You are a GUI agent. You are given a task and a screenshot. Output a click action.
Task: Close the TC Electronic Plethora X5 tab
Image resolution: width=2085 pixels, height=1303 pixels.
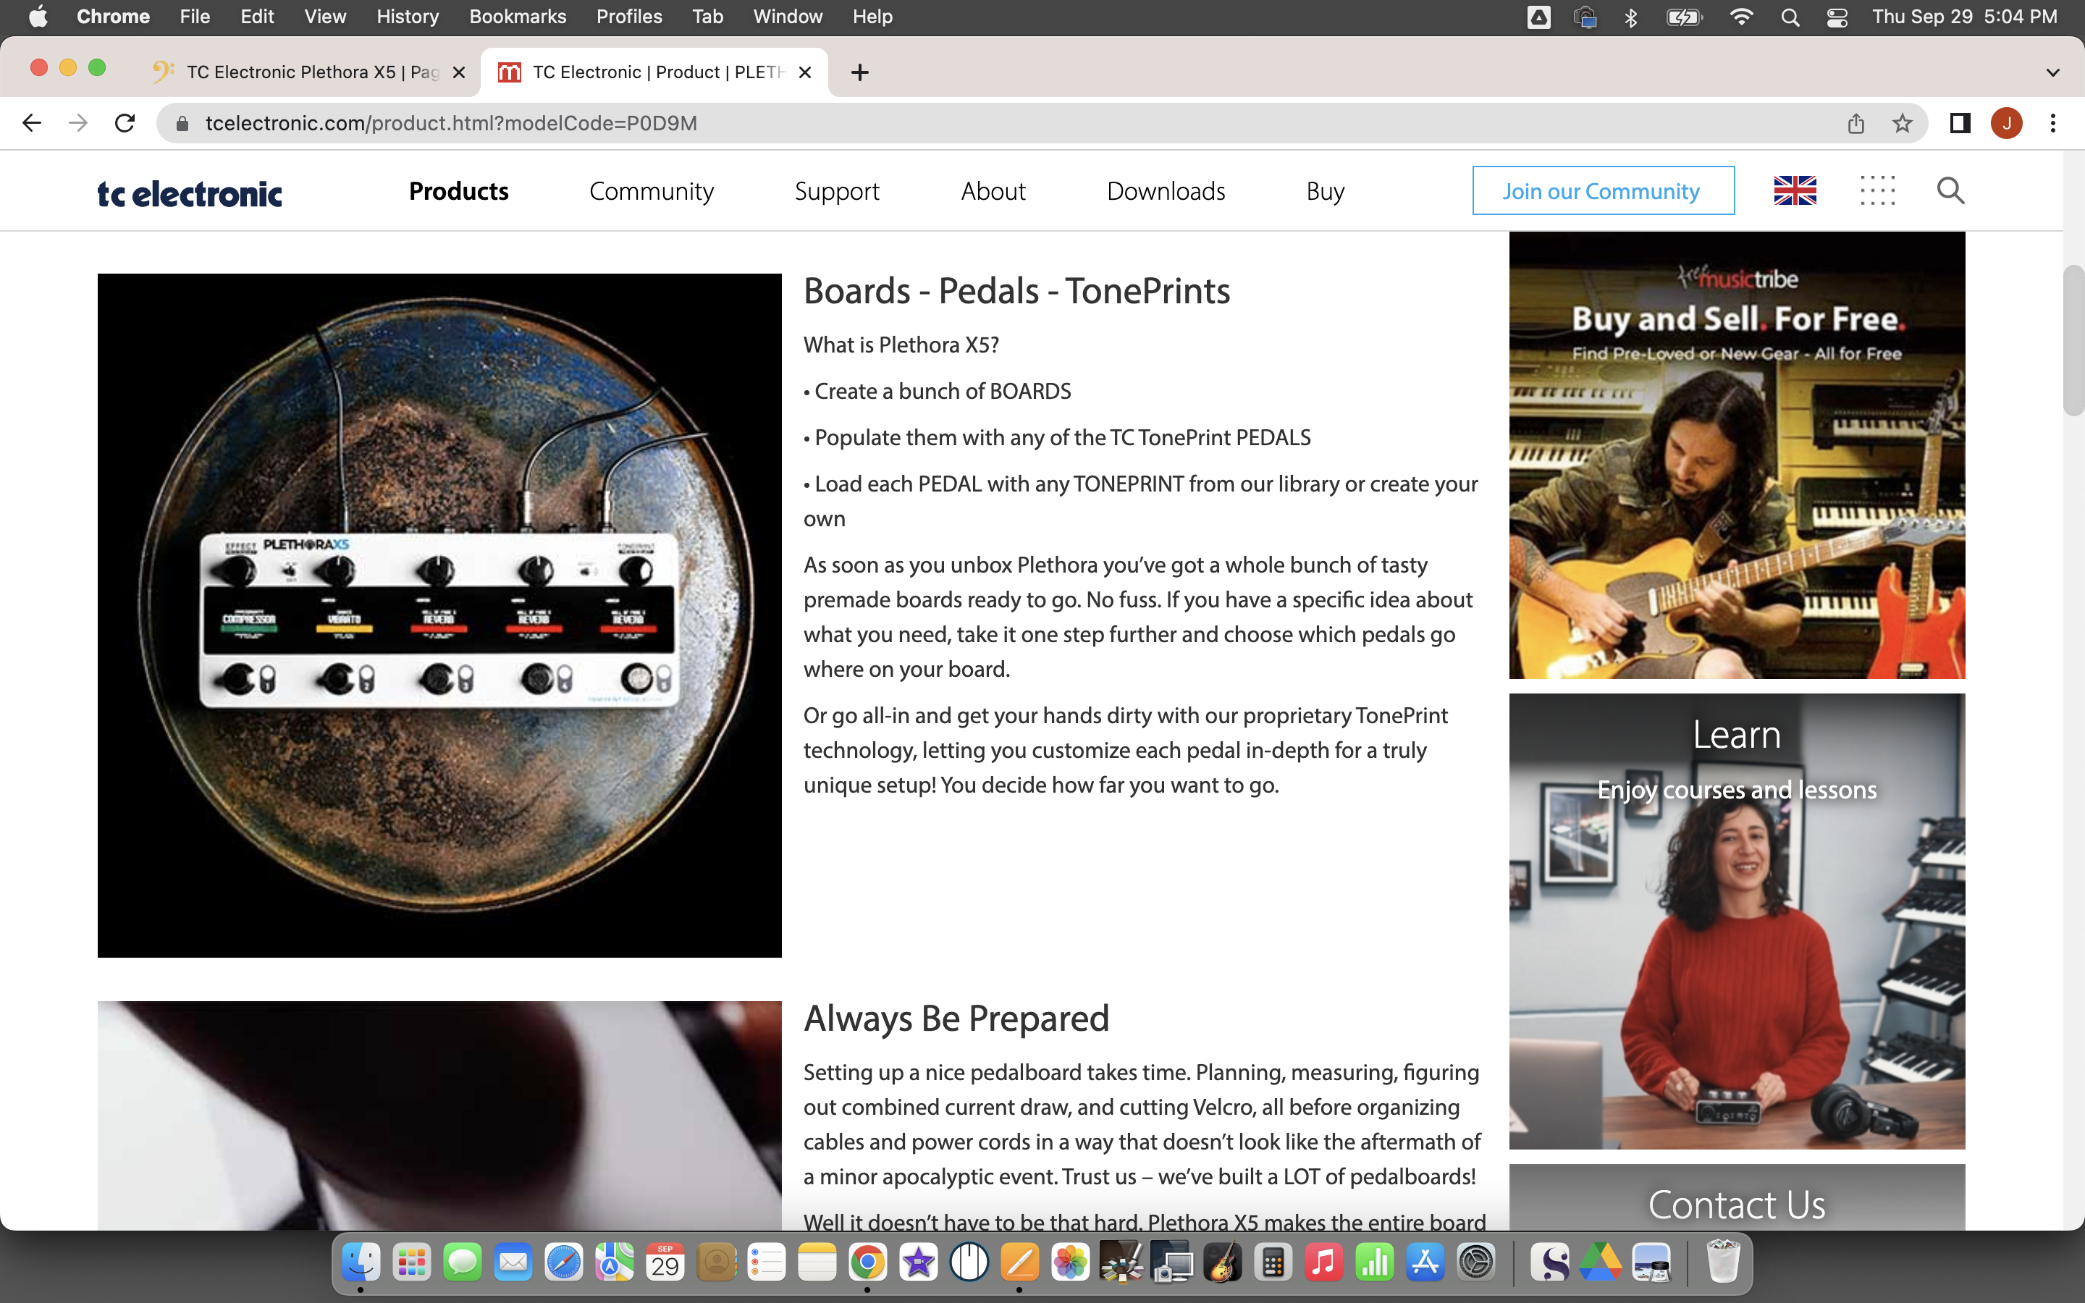(x=459, y=72)
